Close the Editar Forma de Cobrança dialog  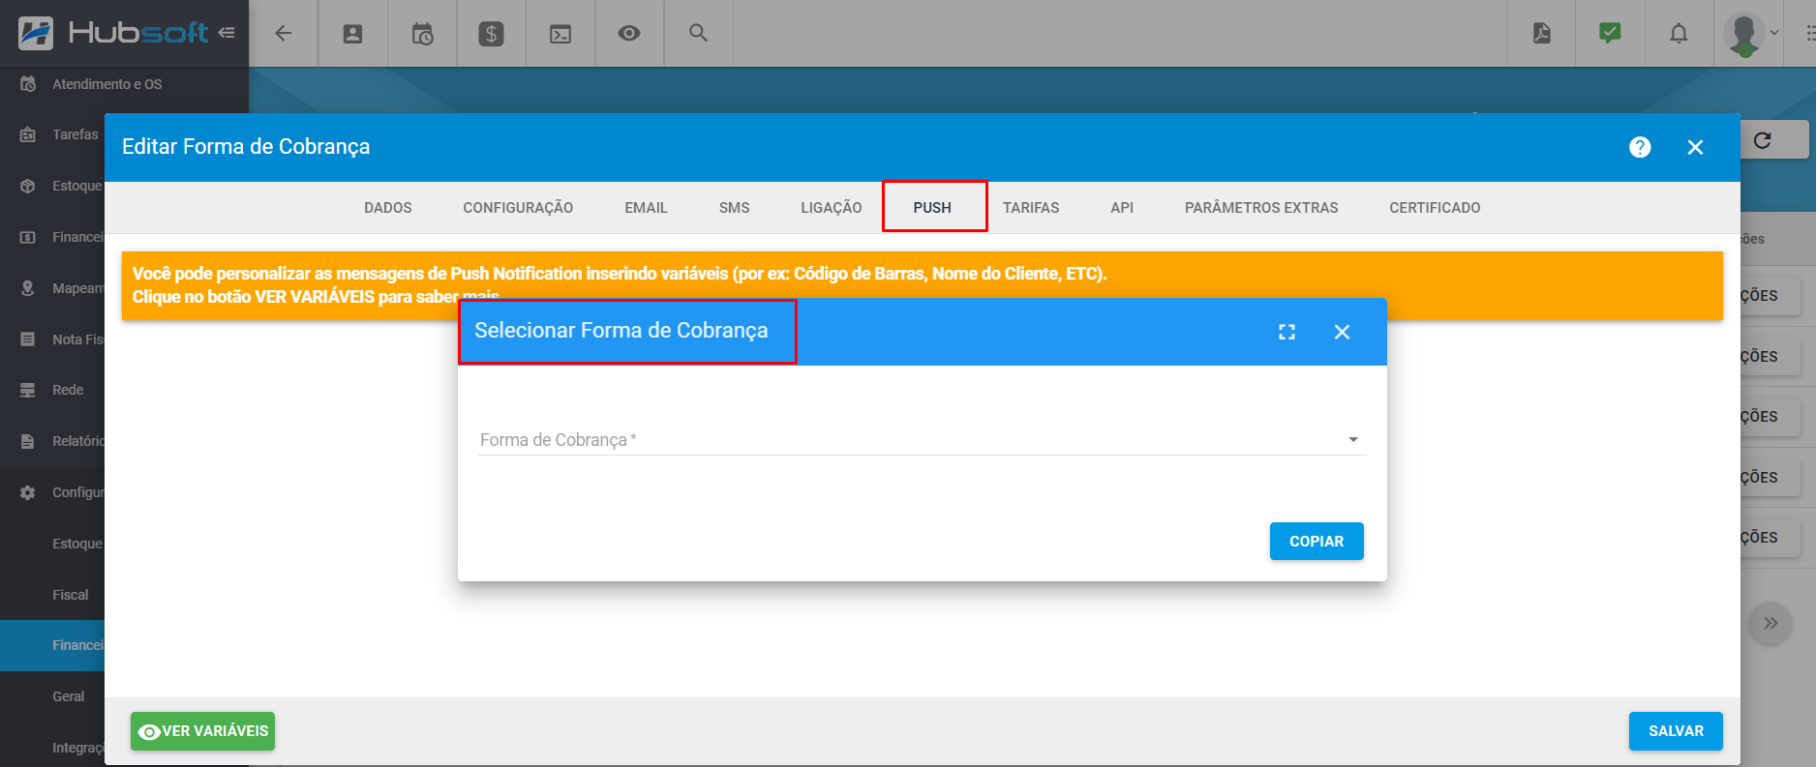(x=1695, y=147)
